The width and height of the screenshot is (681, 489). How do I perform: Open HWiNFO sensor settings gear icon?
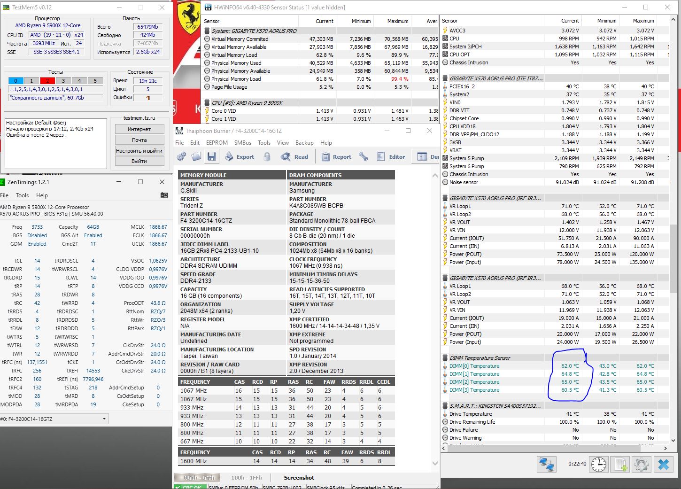click(642, 464)
